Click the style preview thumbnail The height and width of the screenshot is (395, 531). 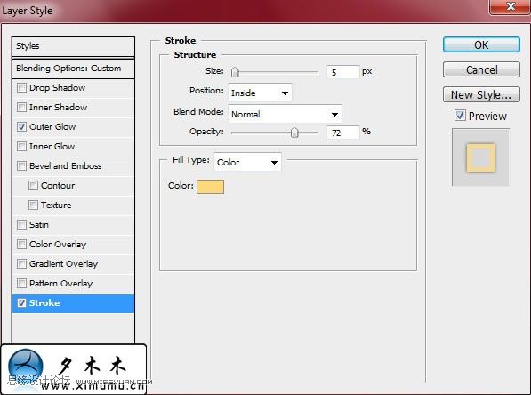480,157
